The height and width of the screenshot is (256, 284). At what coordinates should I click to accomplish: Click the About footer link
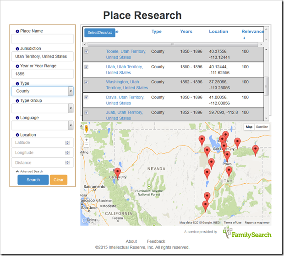tap(131, 241)
